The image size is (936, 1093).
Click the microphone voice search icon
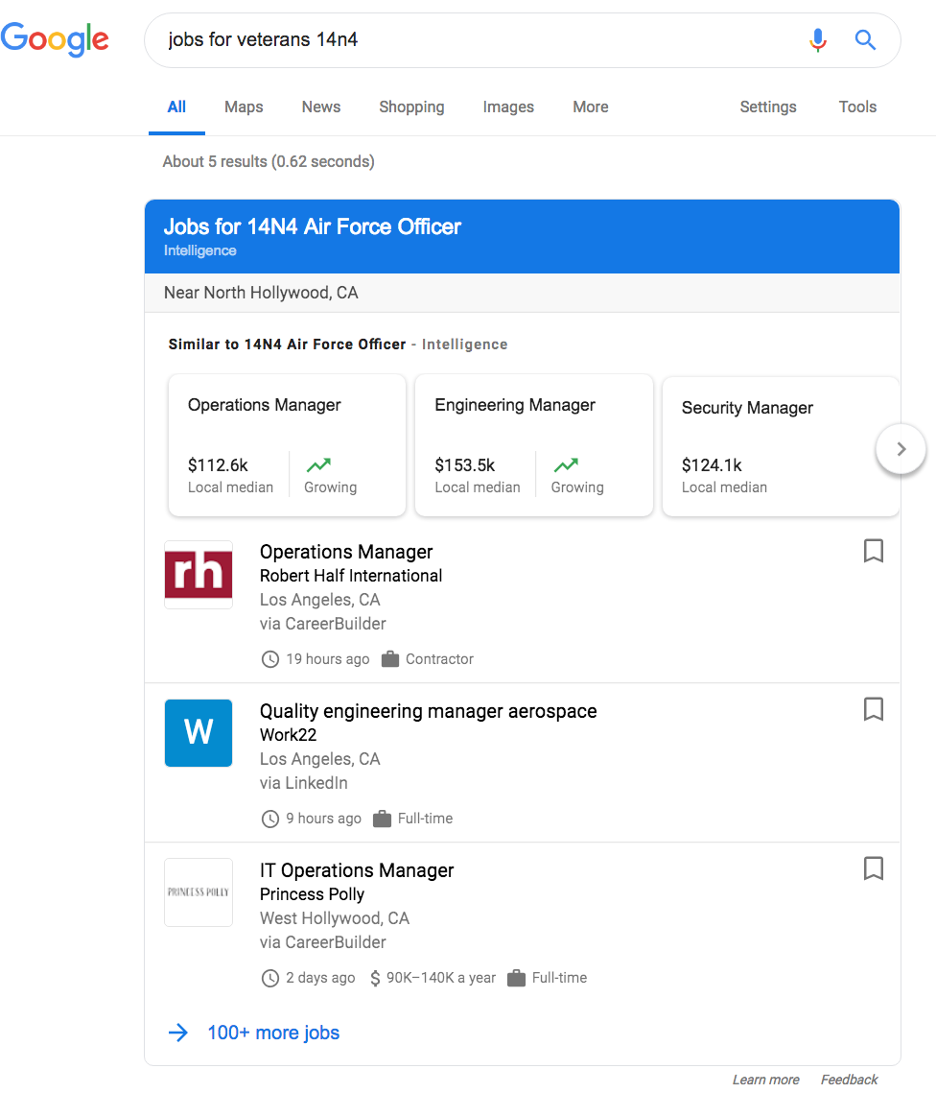click(817, 40)
